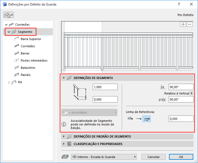
Task: Click the railing skew angle icon
Action: [x=162, y=99]
